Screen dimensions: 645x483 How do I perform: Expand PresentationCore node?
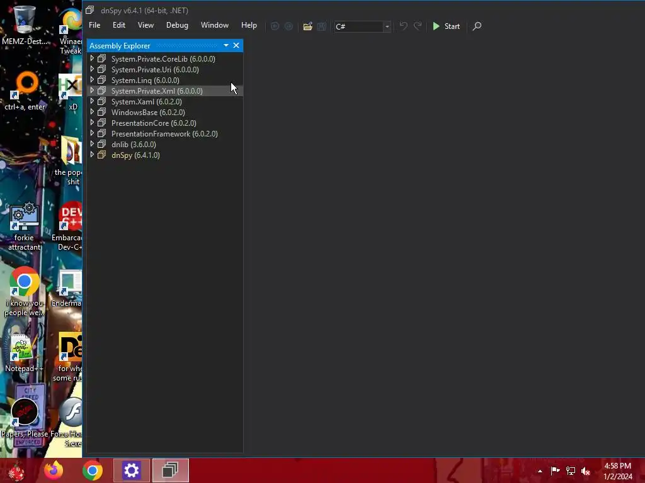click(x=92, y=123)
